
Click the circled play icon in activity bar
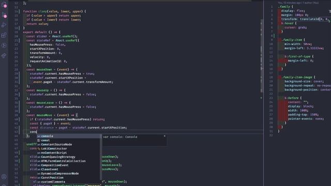(4, 45)
